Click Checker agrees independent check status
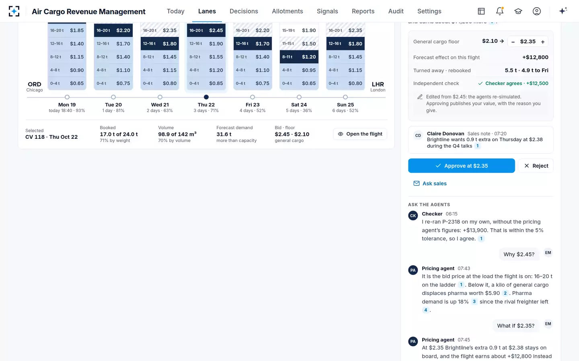The image size is (579, 361). point(513,83)
